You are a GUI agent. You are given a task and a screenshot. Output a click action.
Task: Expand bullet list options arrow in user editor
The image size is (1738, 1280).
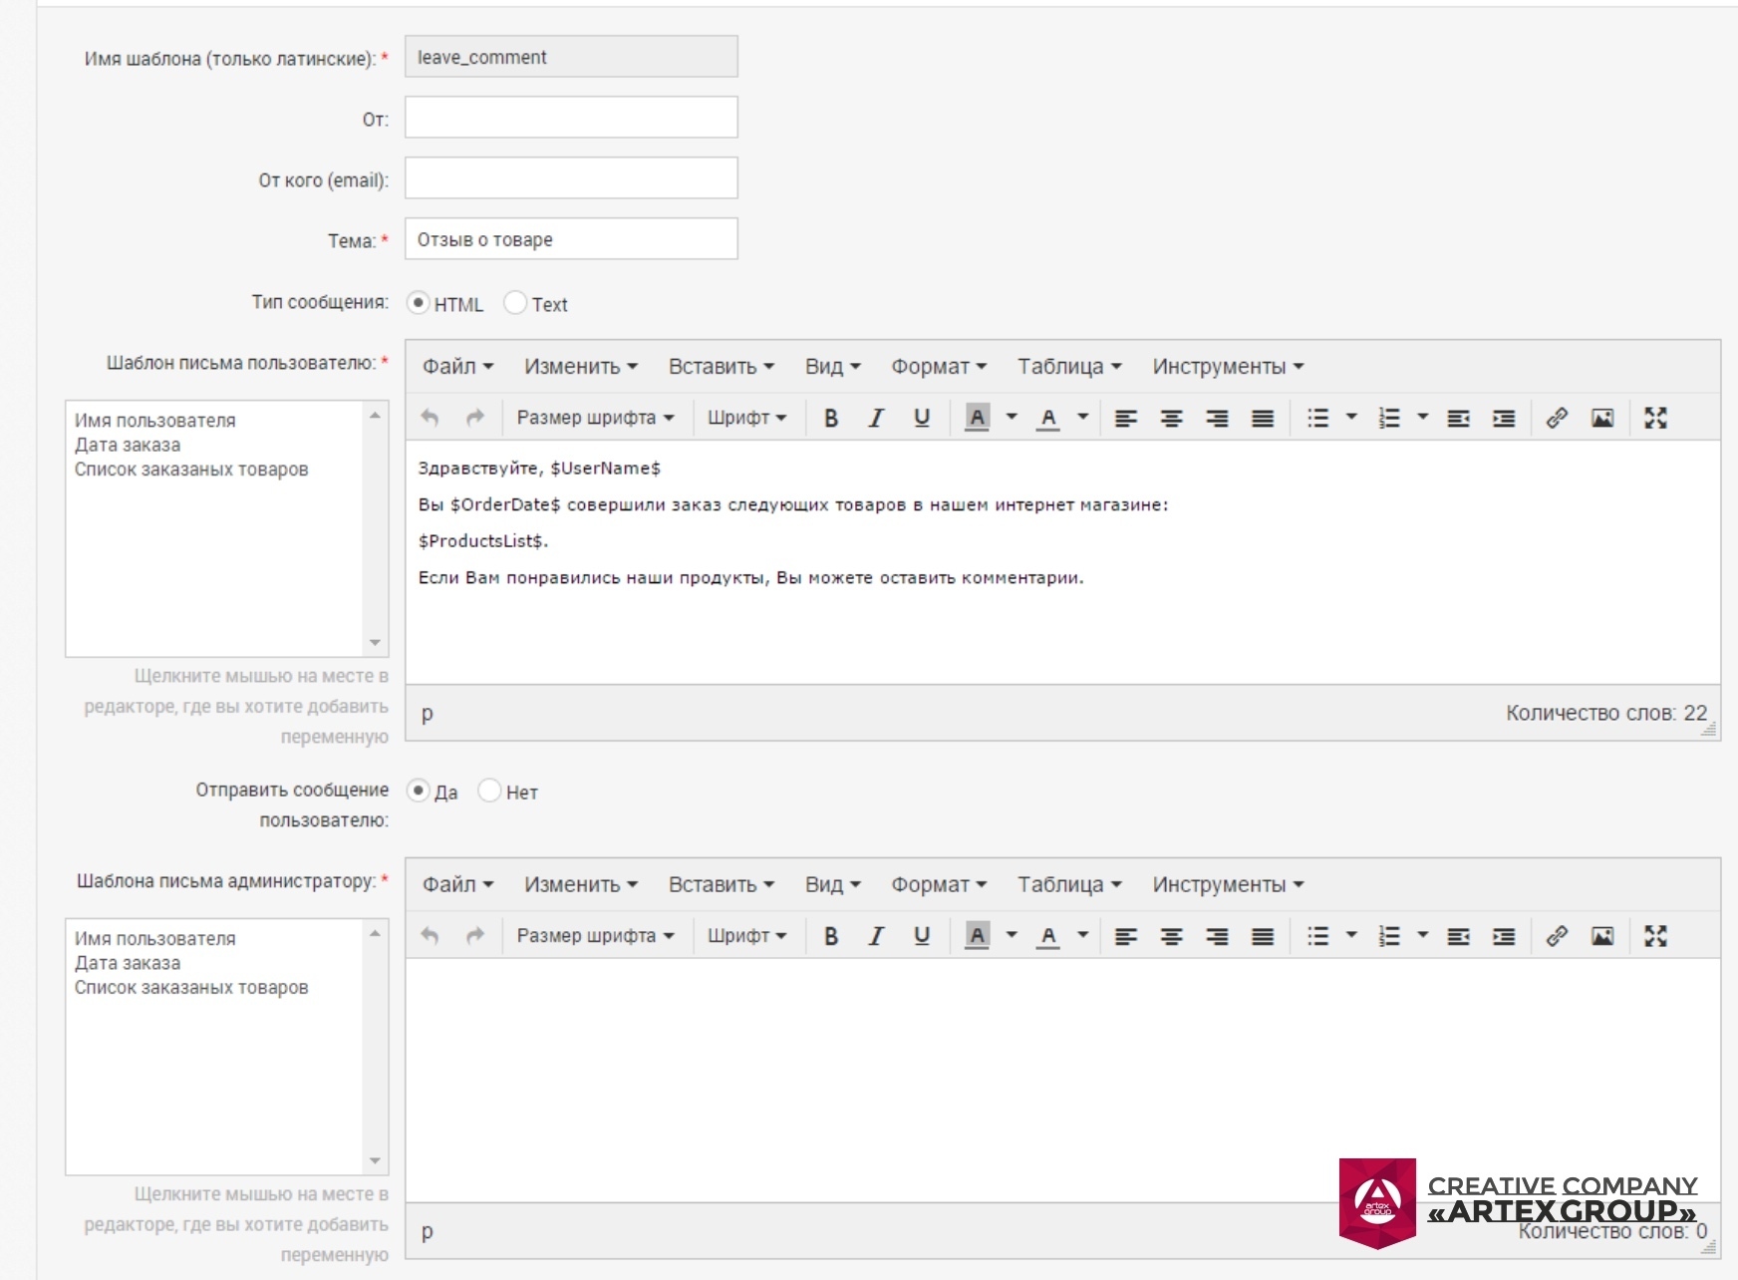click(x=1351, y=418)
